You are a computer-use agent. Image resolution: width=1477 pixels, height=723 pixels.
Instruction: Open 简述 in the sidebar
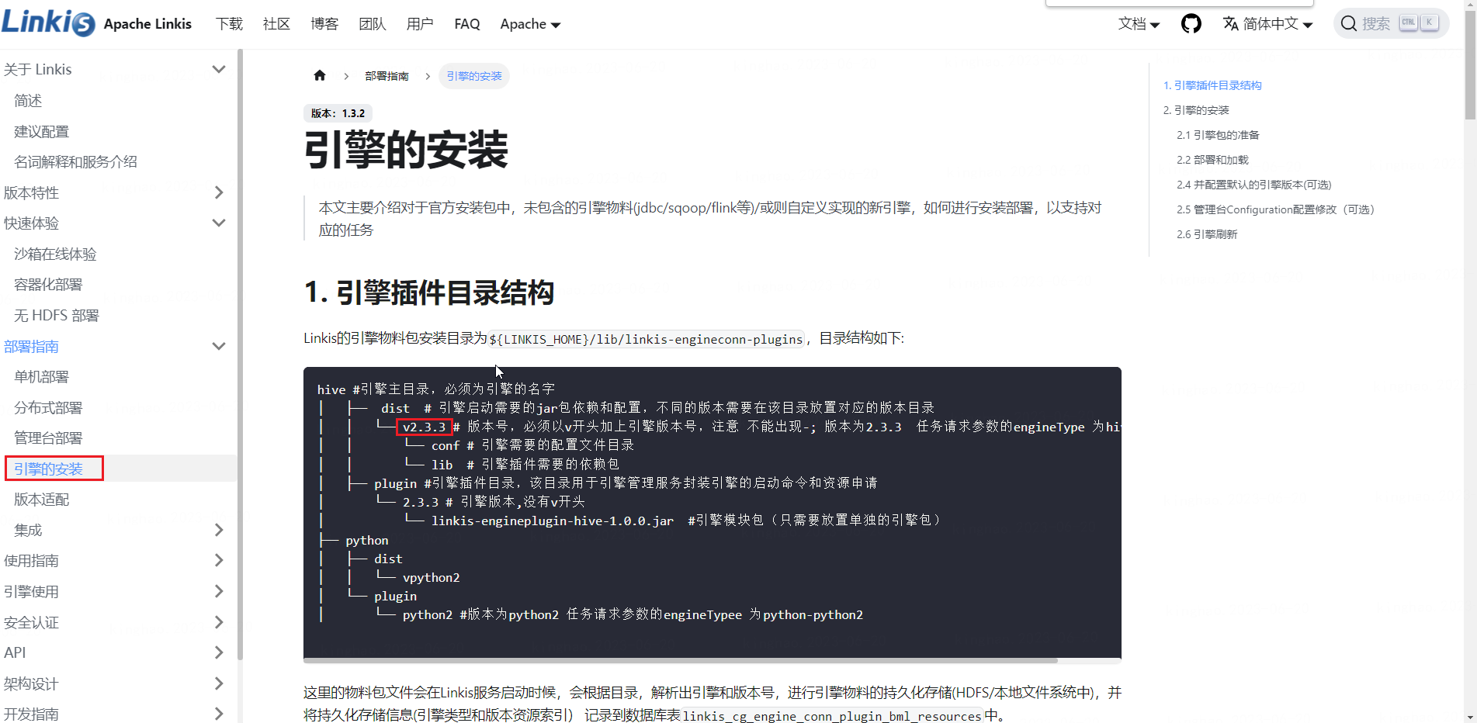(28, 100)
